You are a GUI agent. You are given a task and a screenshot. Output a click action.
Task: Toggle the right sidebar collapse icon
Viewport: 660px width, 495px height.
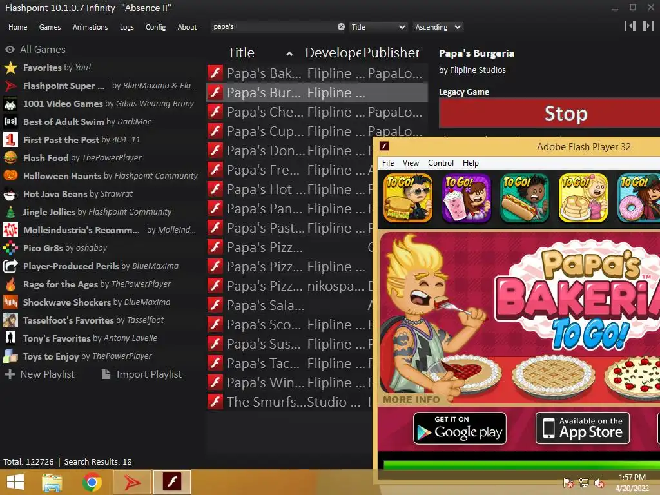[648, 26]
